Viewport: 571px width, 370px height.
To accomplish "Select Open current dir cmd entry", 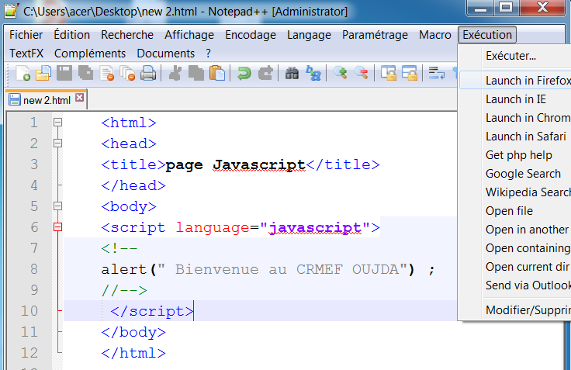I will coord(514,266).
